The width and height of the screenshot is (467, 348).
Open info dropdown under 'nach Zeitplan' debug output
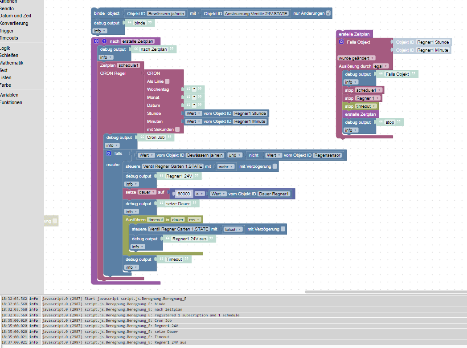click(x=106, y=57)
